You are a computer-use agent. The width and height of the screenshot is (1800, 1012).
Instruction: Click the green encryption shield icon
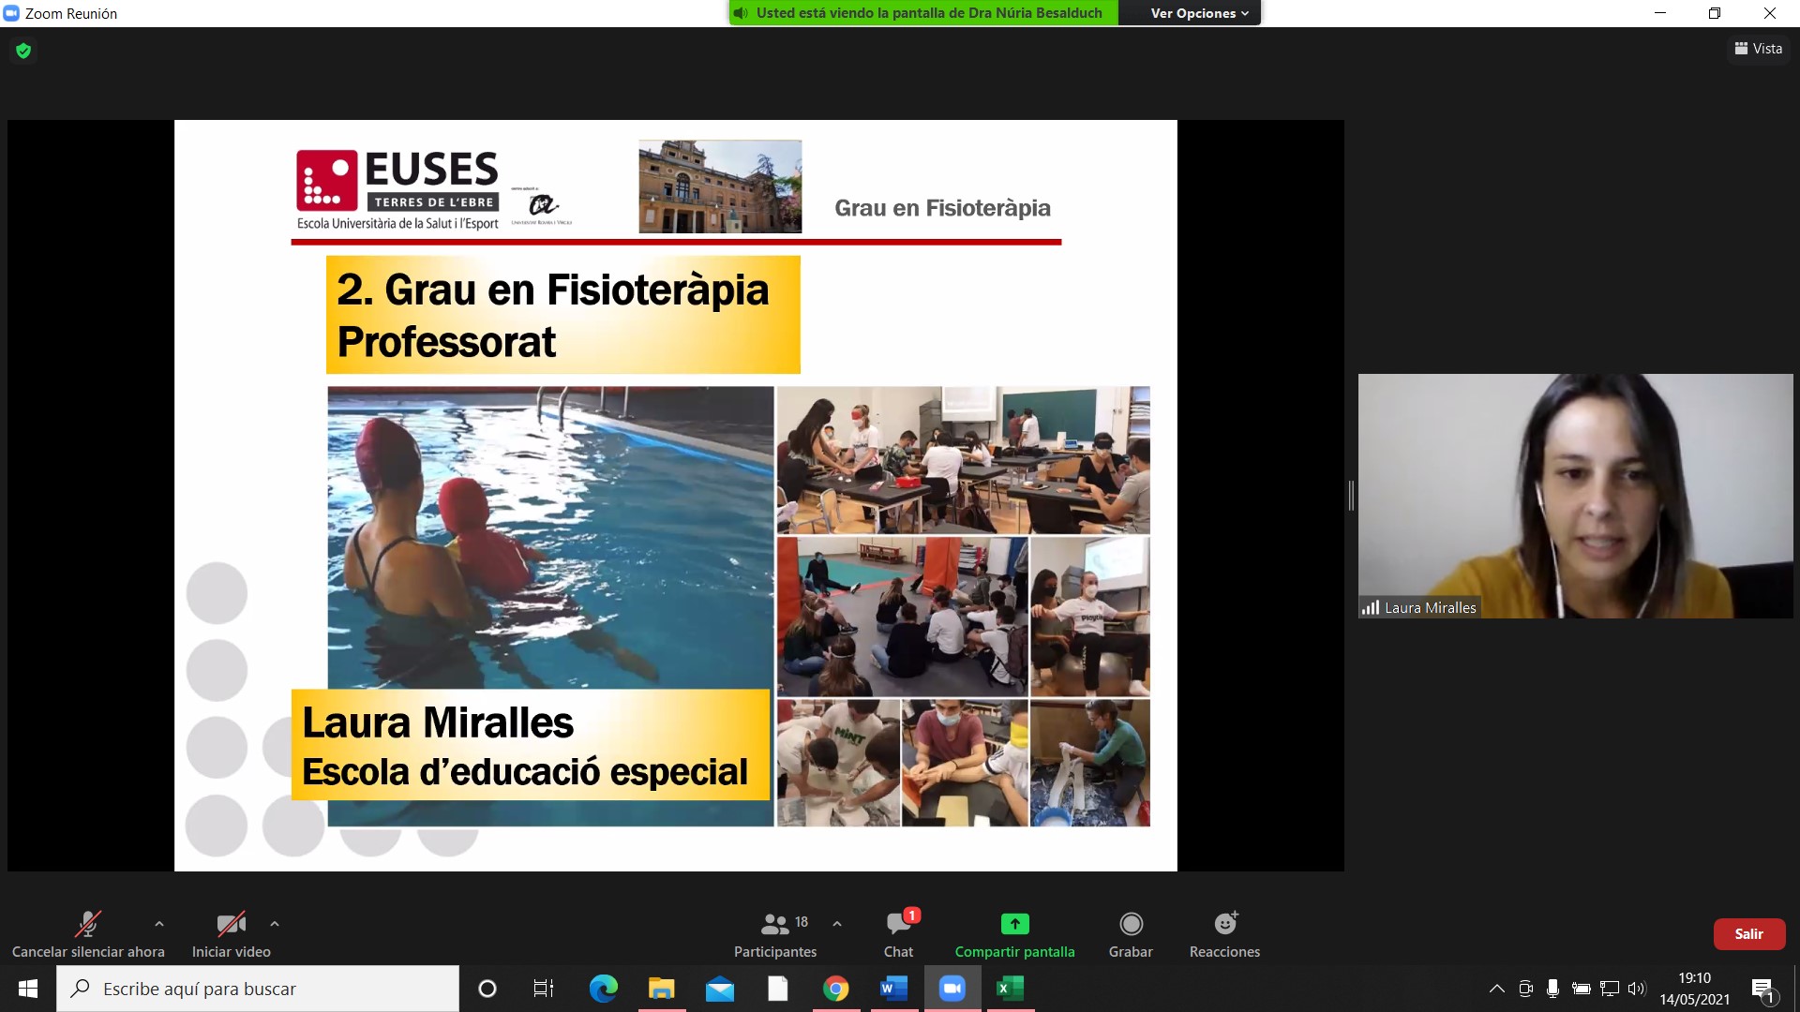pyautogui.click(x=23, y=51)
